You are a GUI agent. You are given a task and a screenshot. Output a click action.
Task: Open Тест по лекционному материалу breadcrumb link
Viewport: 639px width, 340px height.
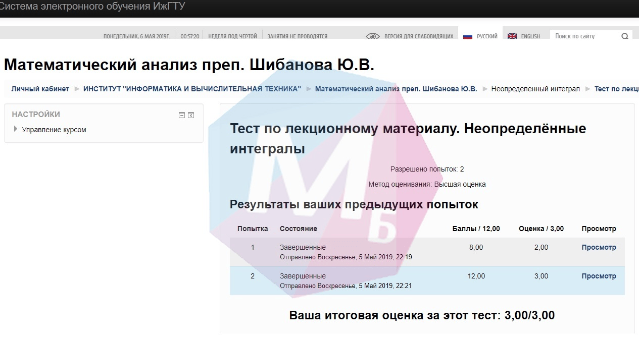pos(616,89)
